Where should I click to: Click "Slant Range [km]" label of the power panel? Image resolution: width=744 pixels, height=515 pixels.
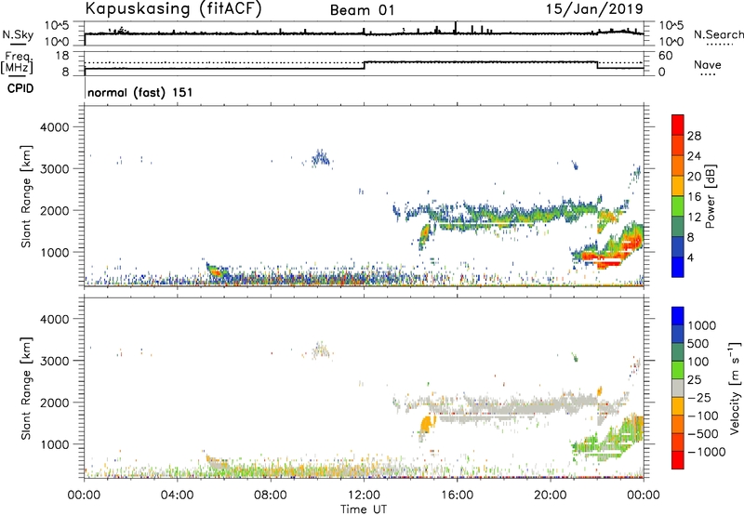[x=27, y=196]
